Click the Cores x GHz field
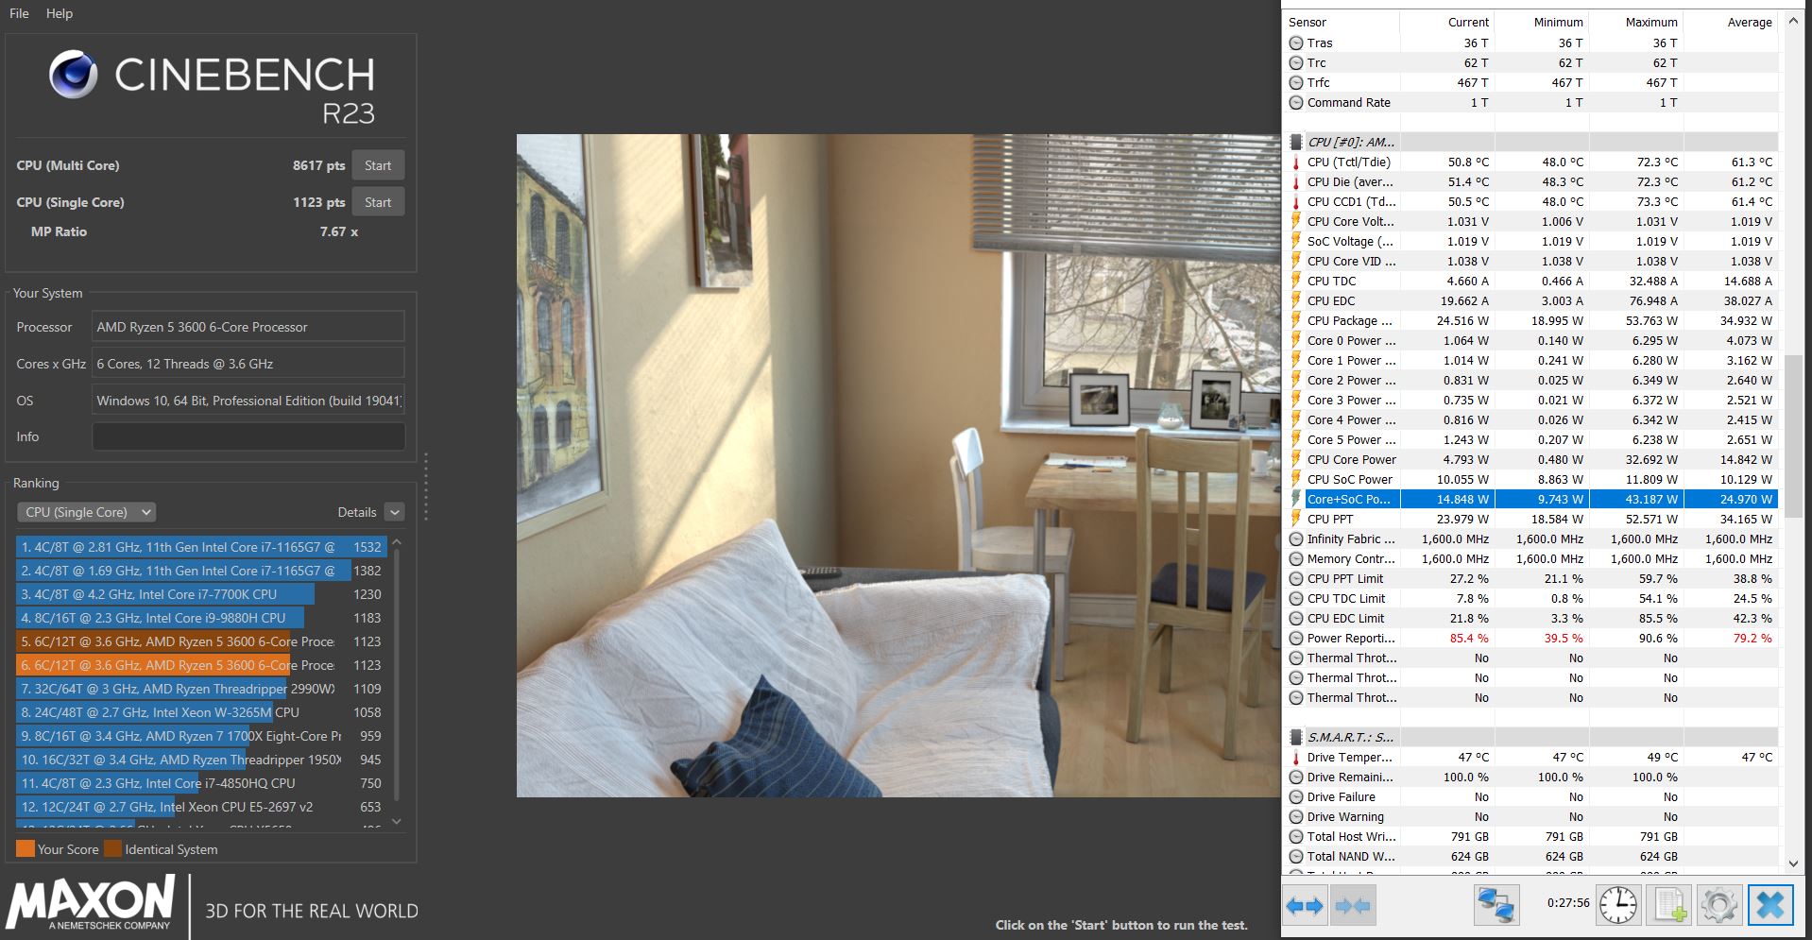 248,364
